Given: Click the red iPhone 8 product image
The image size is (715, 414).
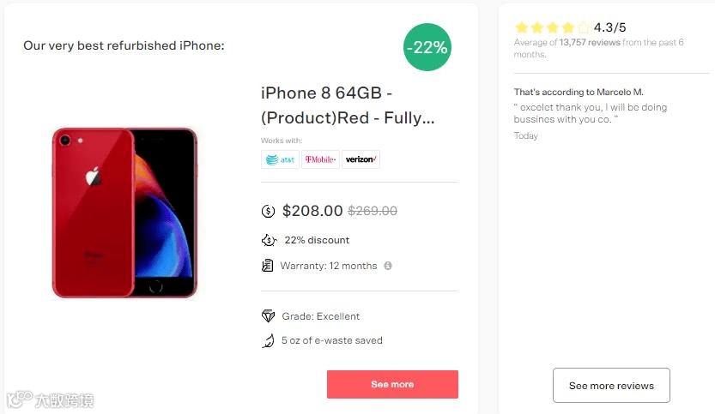Looking at the screenshot, I should pos(125,213).
